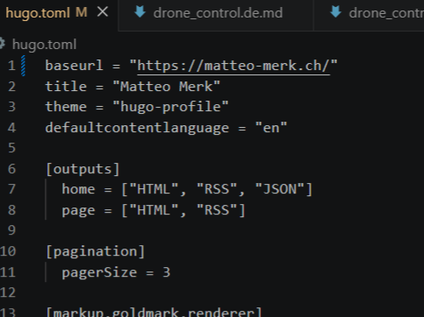Click the defaultcontentlanguage key
The image size is (424, 317).
137,128
